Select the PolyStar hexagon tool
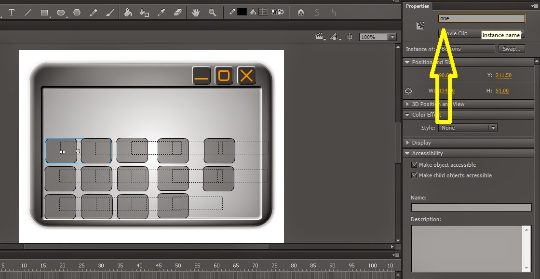The height and width of the screenshot is (279, 540). [77, 13]
